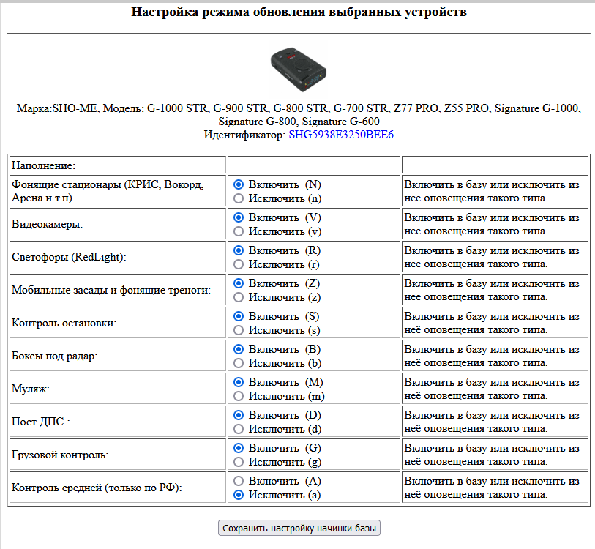Enable Пост ДПС with Включить (D)
Screen dimensions: 595x549
point(239,415)
